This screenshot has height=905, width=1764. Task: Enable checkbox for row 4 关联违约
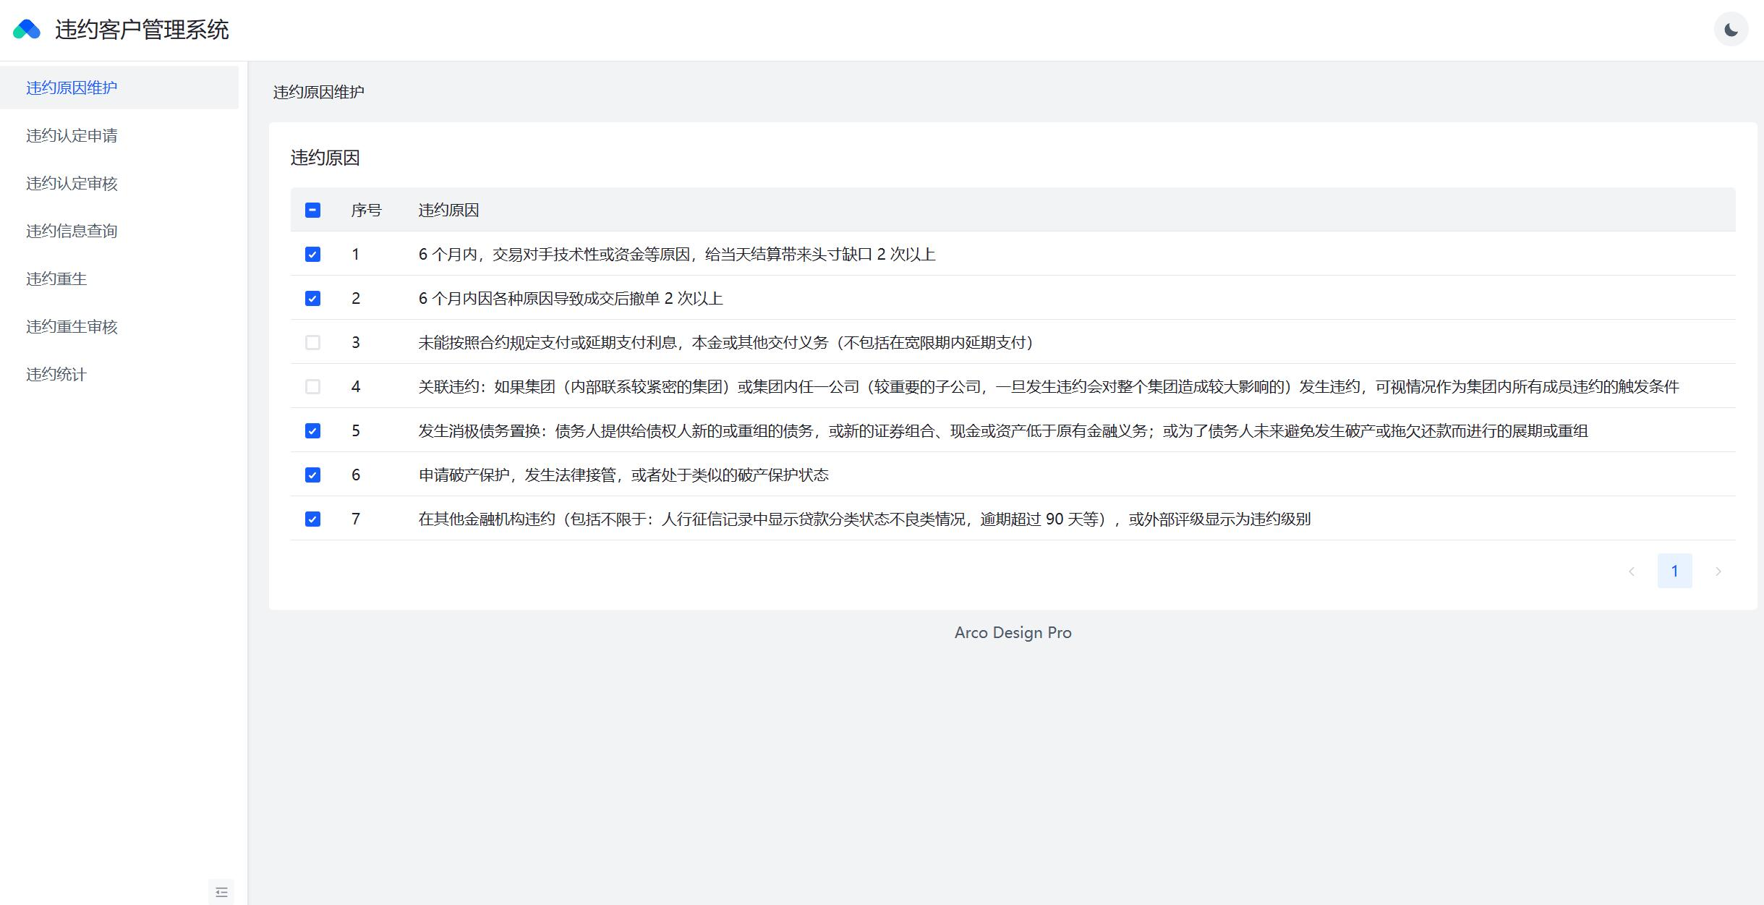point(312,387)
